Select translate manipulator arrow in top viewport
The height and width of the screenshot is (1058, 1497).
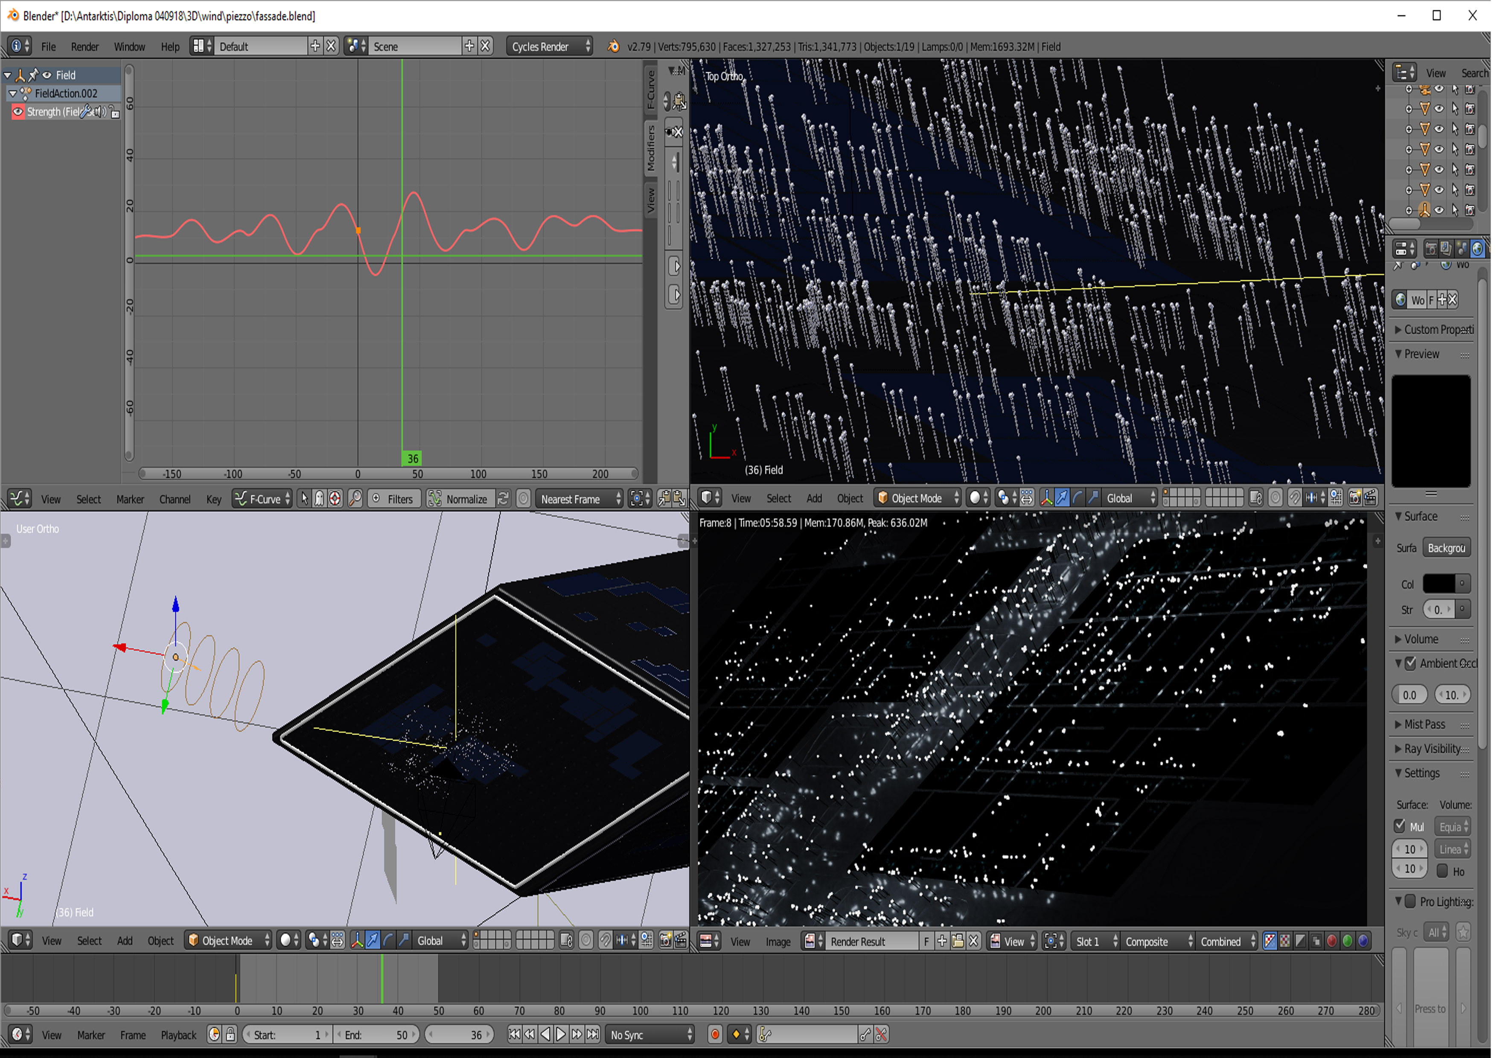[x=1062, y=499]
